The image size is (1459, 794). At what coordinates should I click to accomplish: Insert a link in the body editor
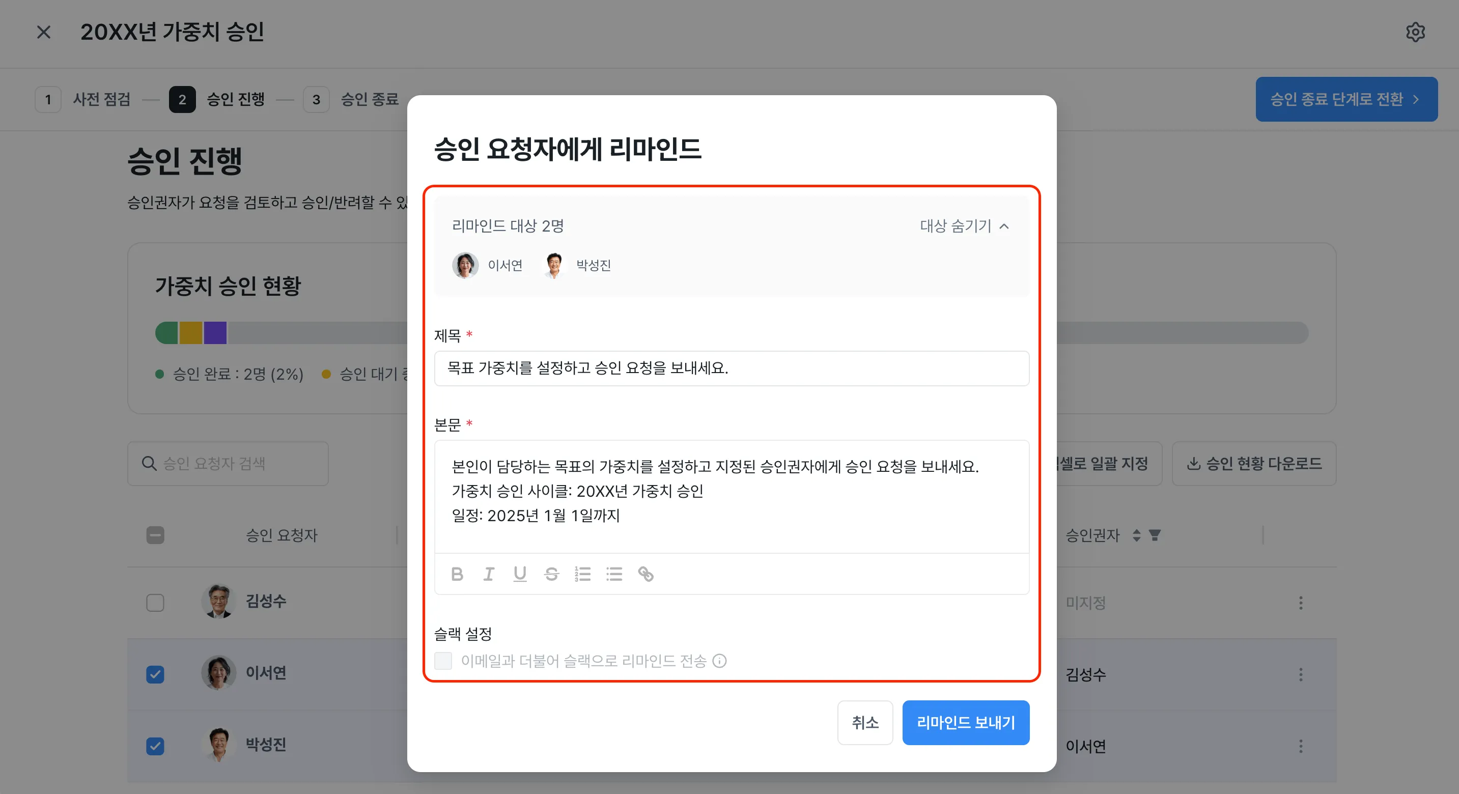pos(646,574)
